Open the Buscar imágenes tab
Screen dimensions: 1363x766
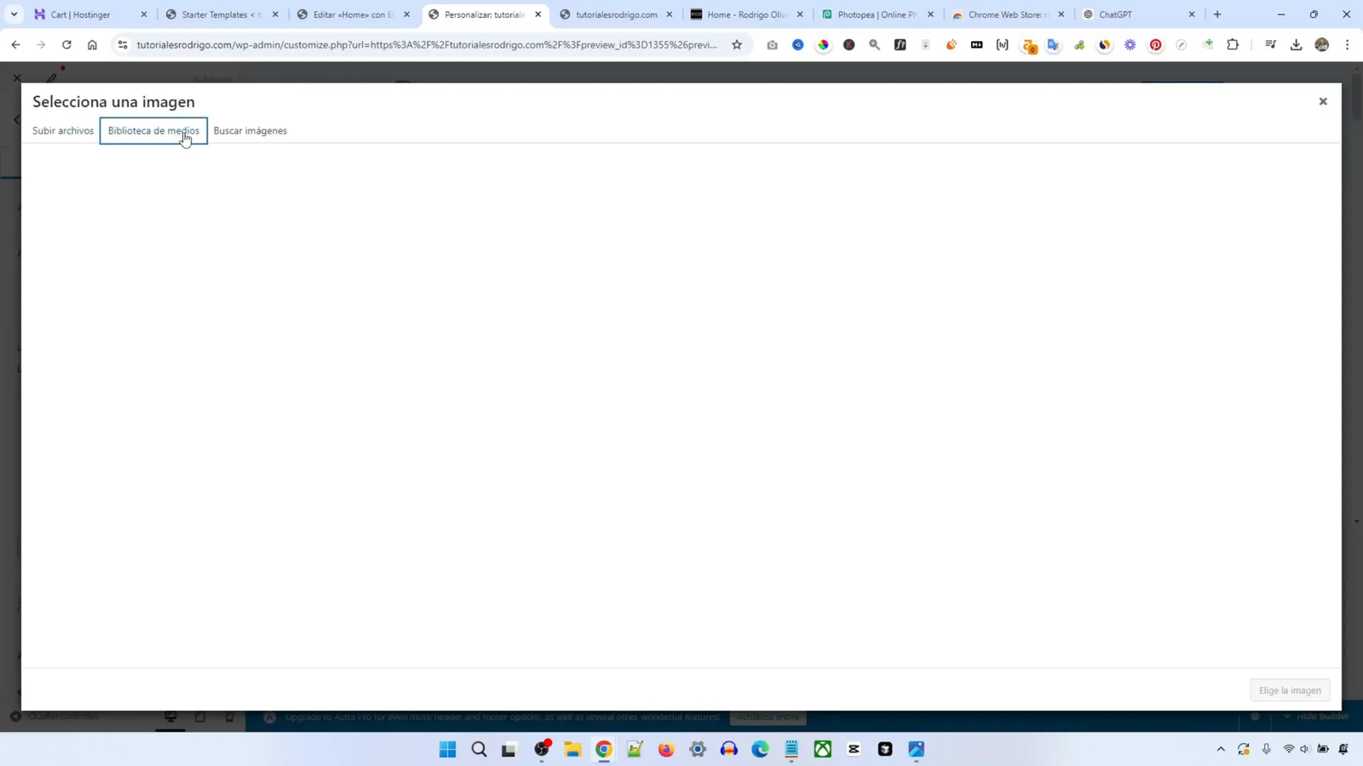coord(251,130)
